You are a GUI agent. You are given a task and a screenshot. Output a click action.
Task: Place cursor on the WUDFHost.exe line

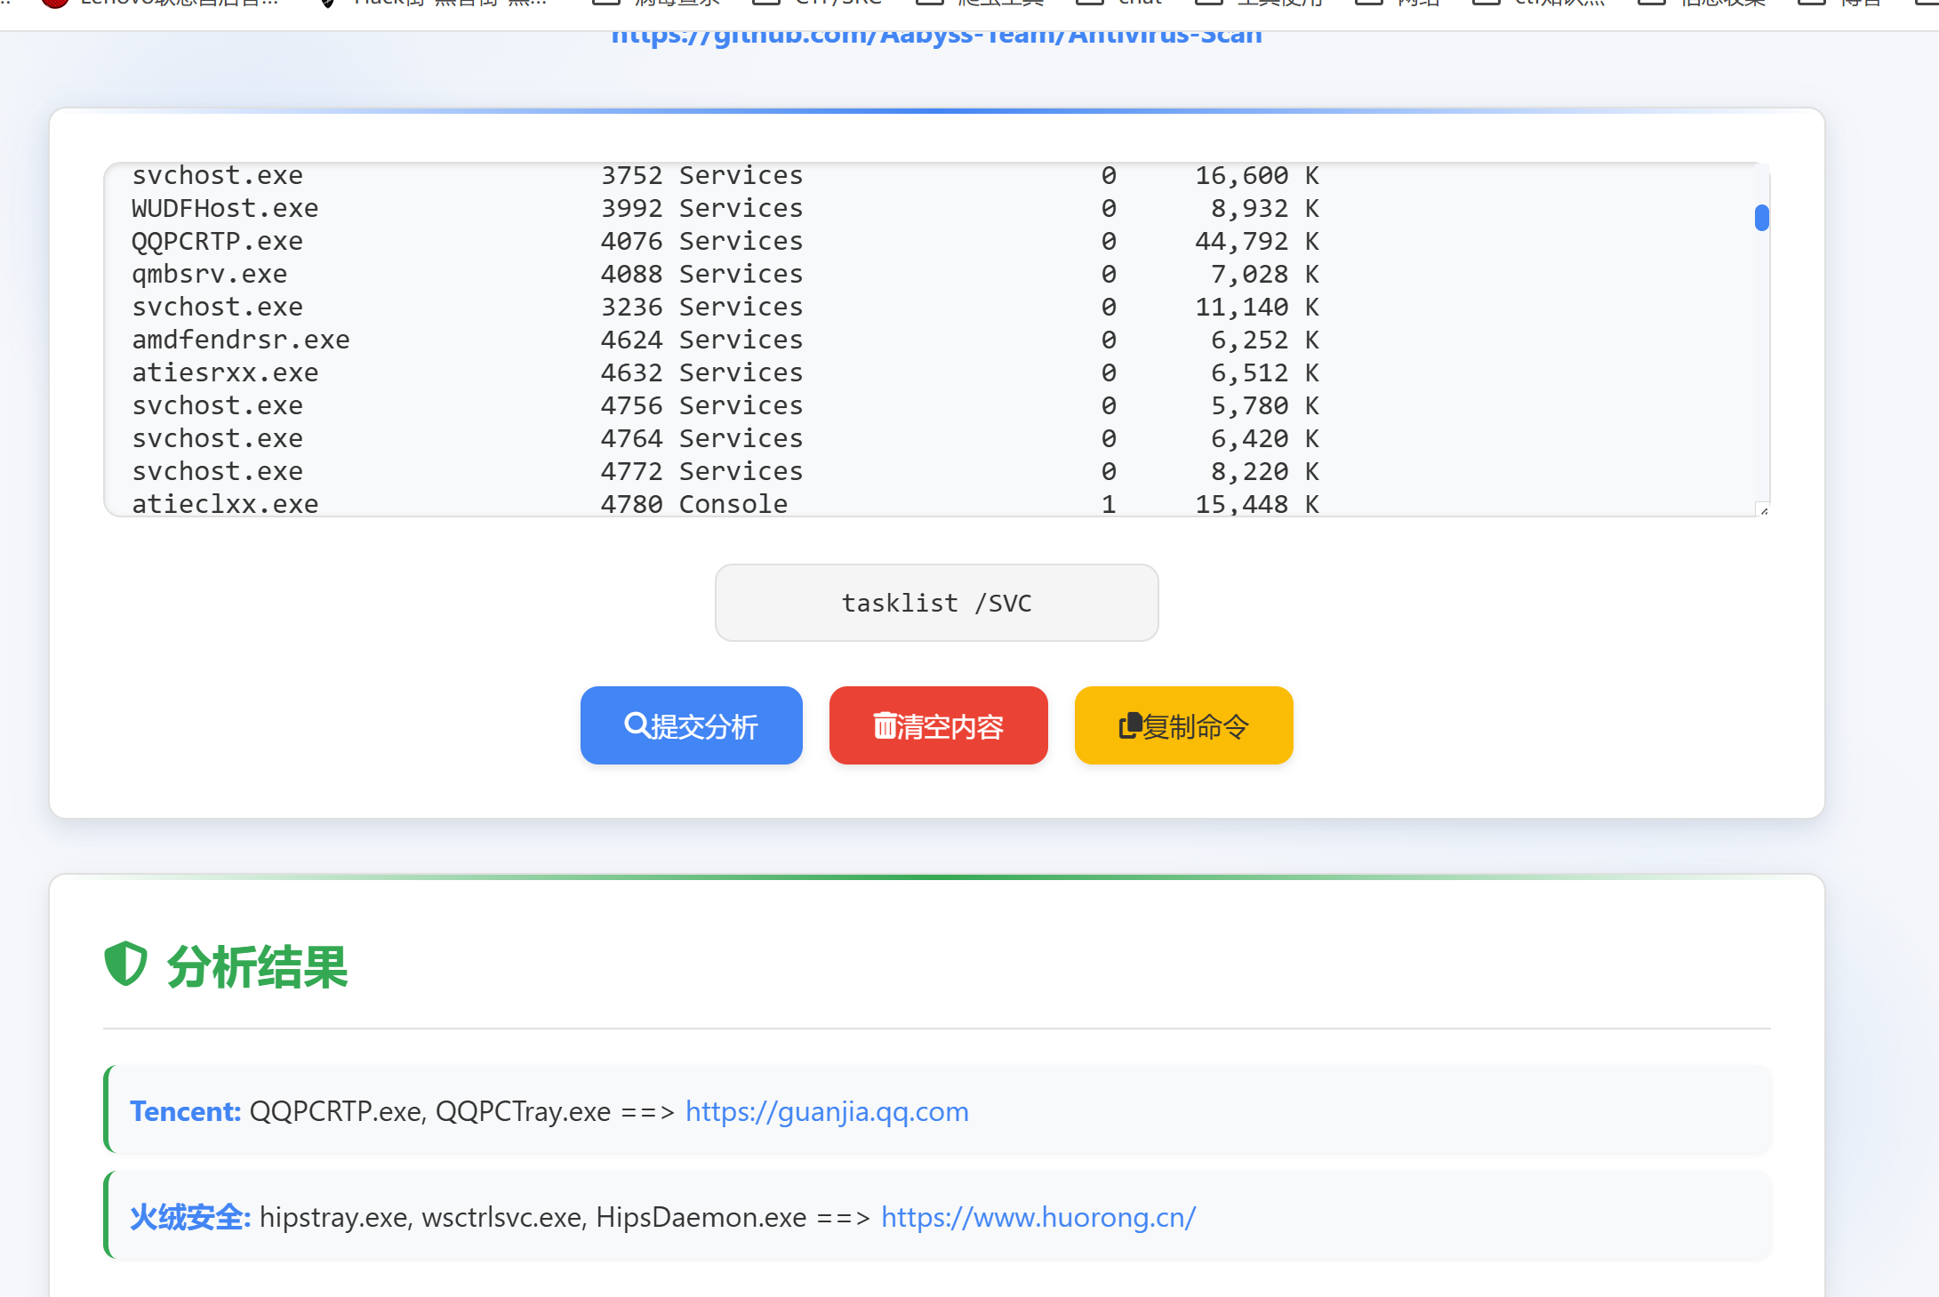click(225, 209)
